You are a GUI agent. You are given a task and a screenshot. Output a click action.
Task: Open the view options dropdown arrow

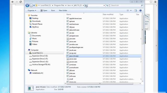[131, 10]
